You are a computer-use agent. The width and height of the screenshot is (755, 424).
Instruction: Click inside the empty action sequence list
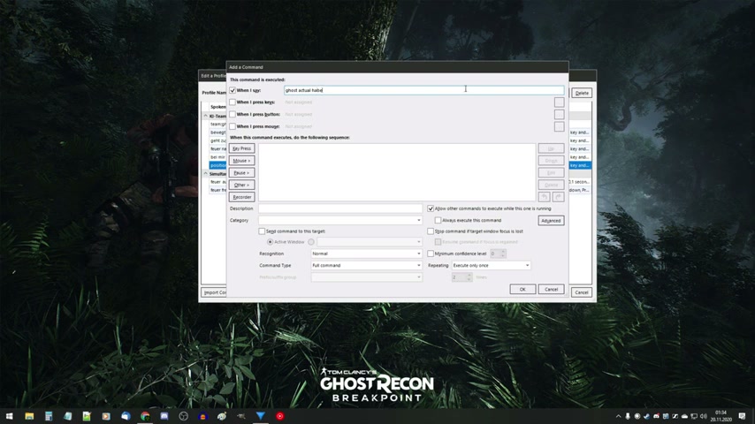(397, 172)
